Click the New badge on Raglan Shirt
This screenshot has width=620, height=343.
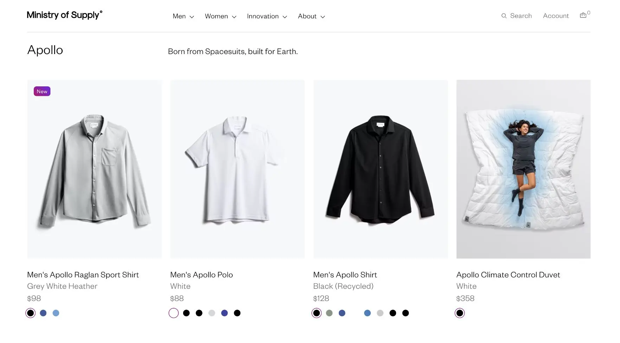(42, 91)
